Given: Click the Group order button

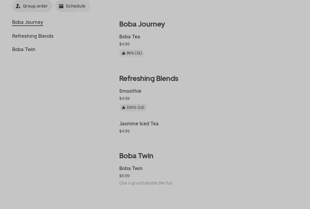Looking at the screenshot, I should tap(32, 6).
